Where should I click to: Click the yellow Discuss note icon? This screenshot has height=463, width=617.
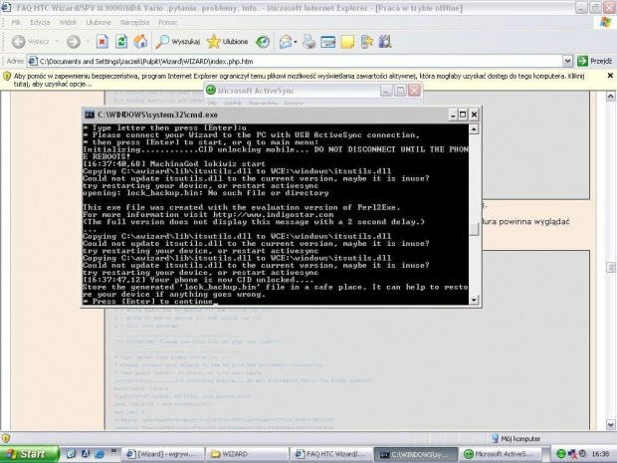347,42
